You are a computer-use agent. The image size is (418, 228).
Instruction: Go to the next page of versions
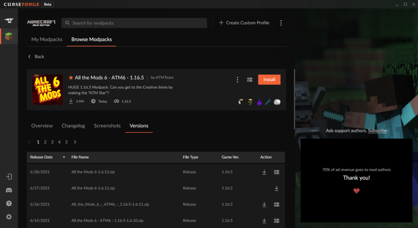75,142
